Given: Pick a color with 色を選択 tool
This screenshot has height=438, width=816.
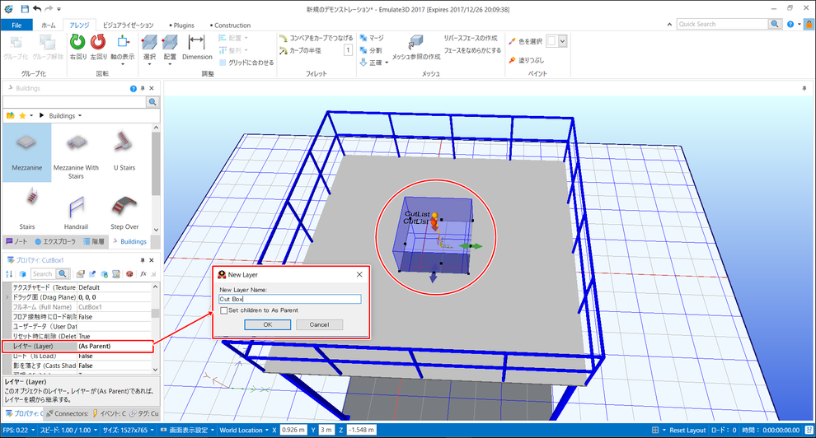Looking at the screenshot, I should (x=525, y=41).
